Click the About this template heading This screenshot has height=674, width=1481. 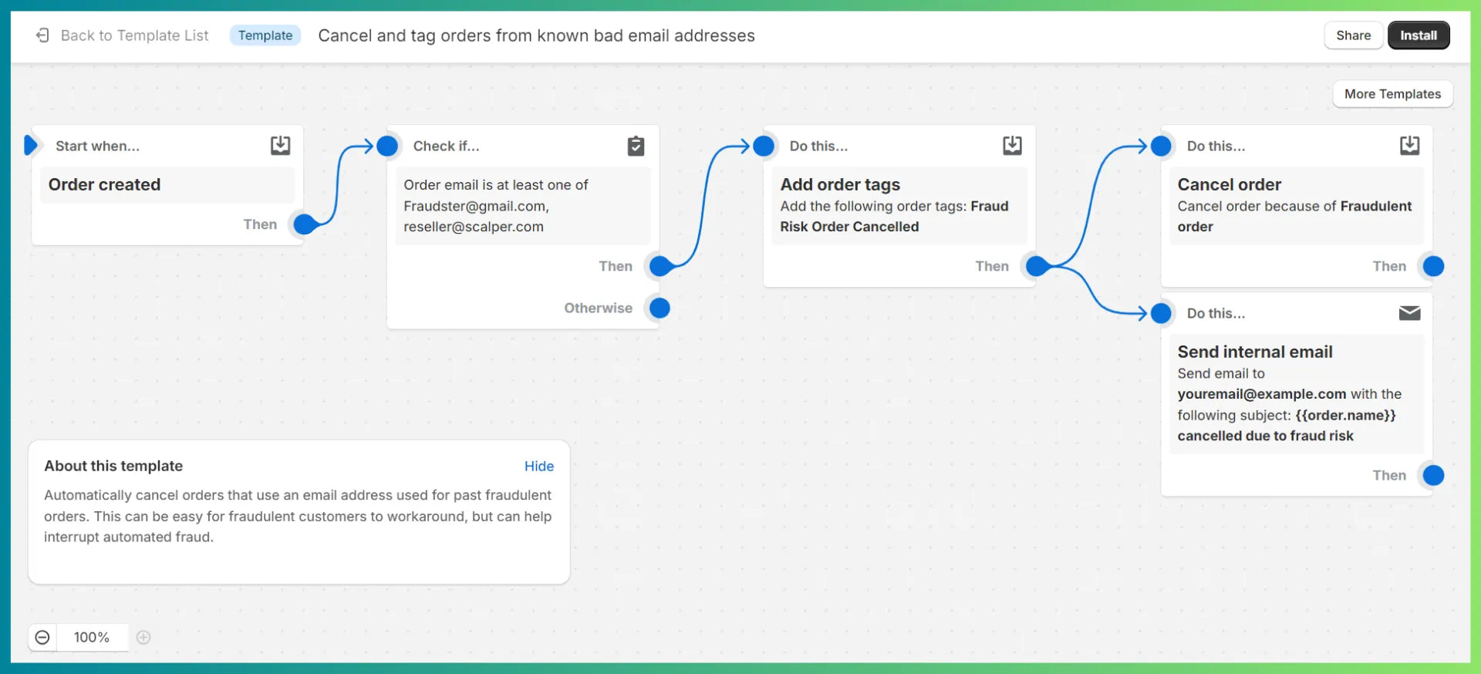pyautogui.click(x=113, y=466)
